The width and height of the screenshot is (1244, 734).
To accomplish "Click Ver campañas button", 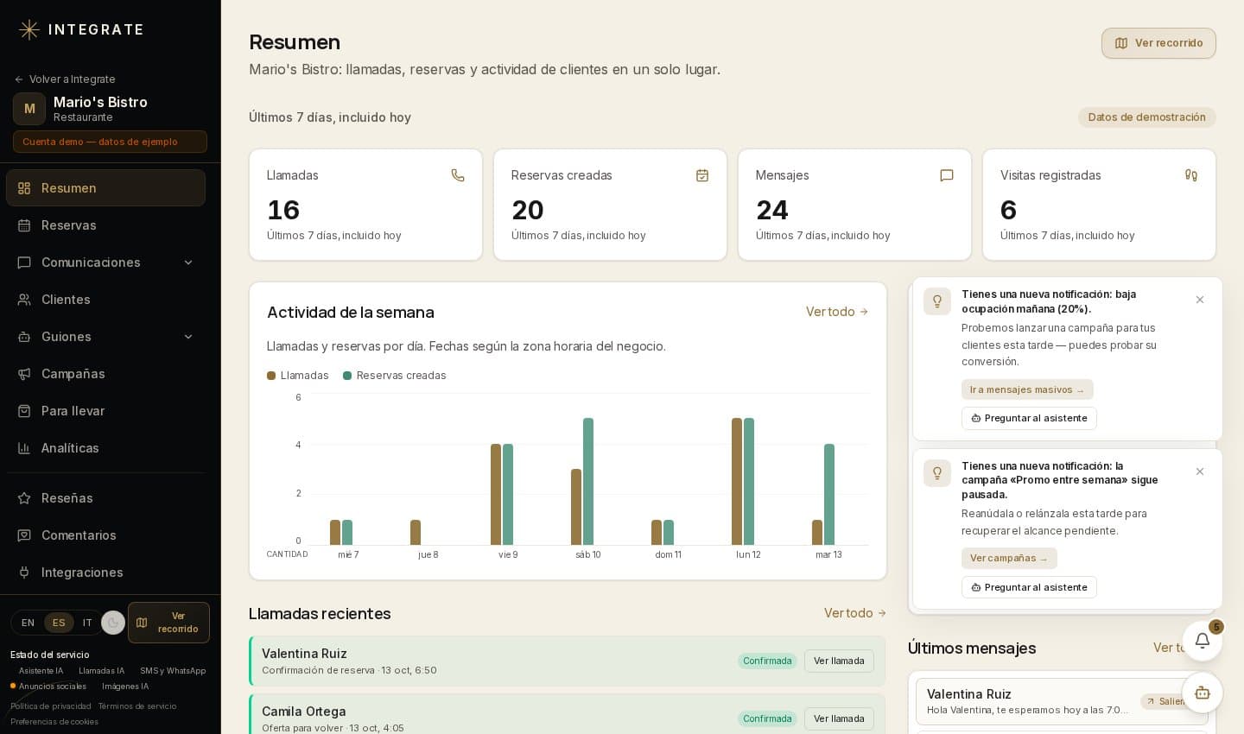I will 1009,558.
